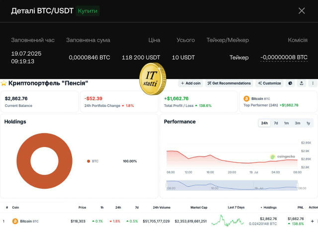Click the commission value -0,00000008 BTC
The width and height of the screenshot is (318, 228).
pyautogui.click(x=284, y=57)
